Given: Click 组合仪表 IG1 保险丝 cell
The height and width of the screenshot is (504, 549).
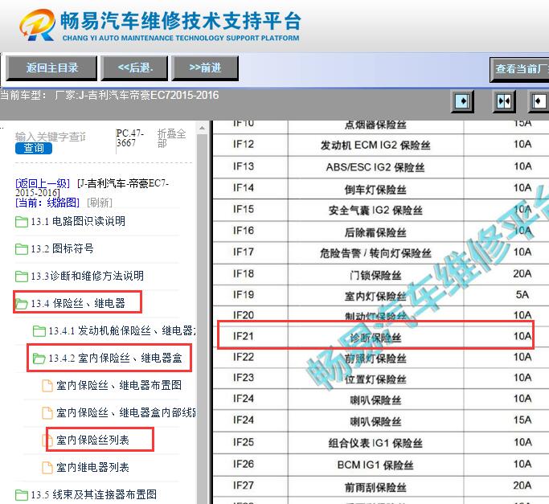Looking at the screenshot, I should click(x=375, y=444).
